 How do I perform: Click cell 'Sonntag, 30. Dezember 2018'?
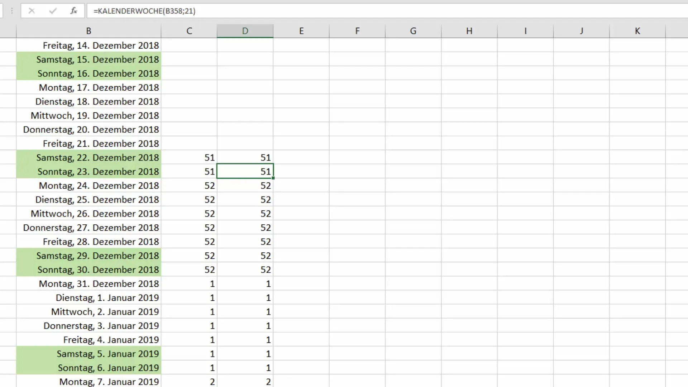89,269
